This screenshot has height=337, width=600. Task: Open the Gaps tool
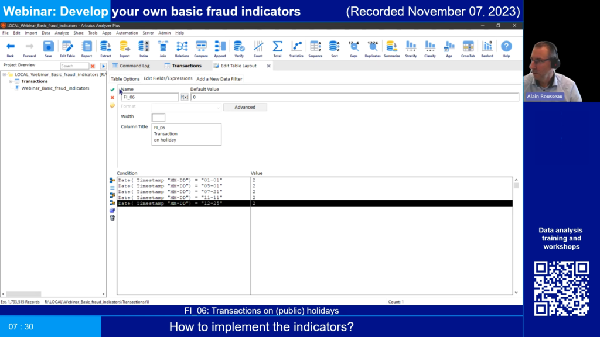353,49
